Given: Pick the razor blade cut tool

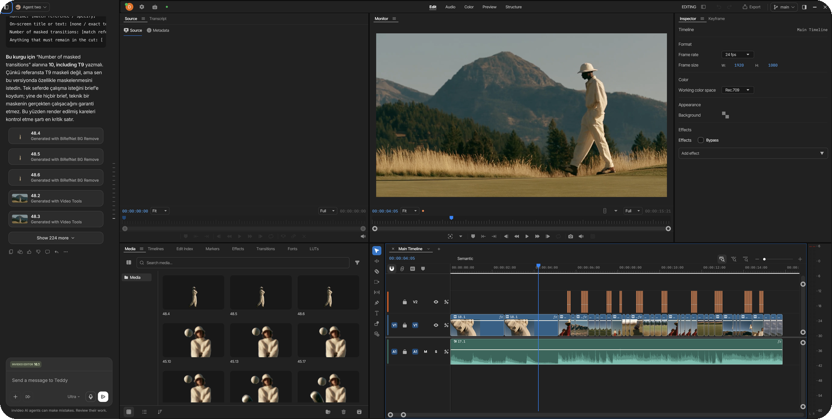Looking at the screenshot, I should coord(377,271).
